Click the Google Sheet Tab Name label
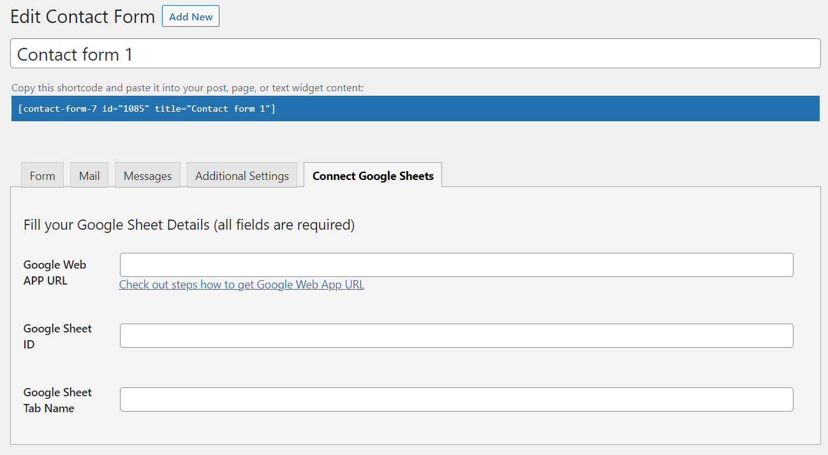Screen dimensions: 828x455 click(57, 400)
